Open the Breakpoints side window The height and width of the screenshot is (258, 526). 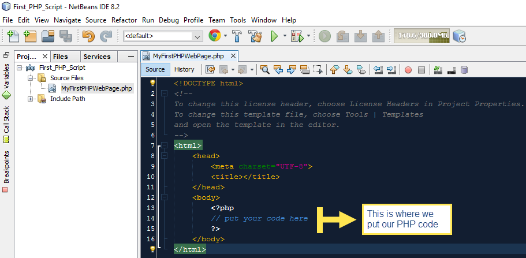pyautogui.click(x=6, y=171)
